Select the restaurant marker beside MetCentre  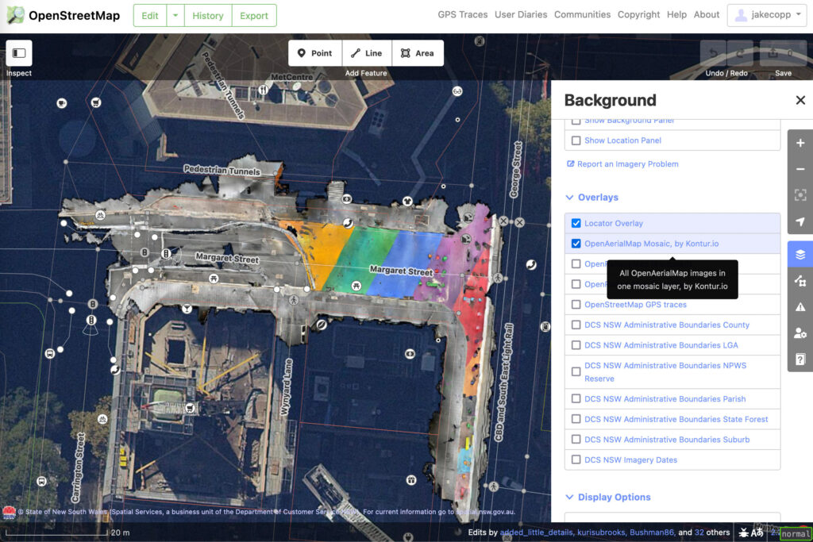pos(263,90)
